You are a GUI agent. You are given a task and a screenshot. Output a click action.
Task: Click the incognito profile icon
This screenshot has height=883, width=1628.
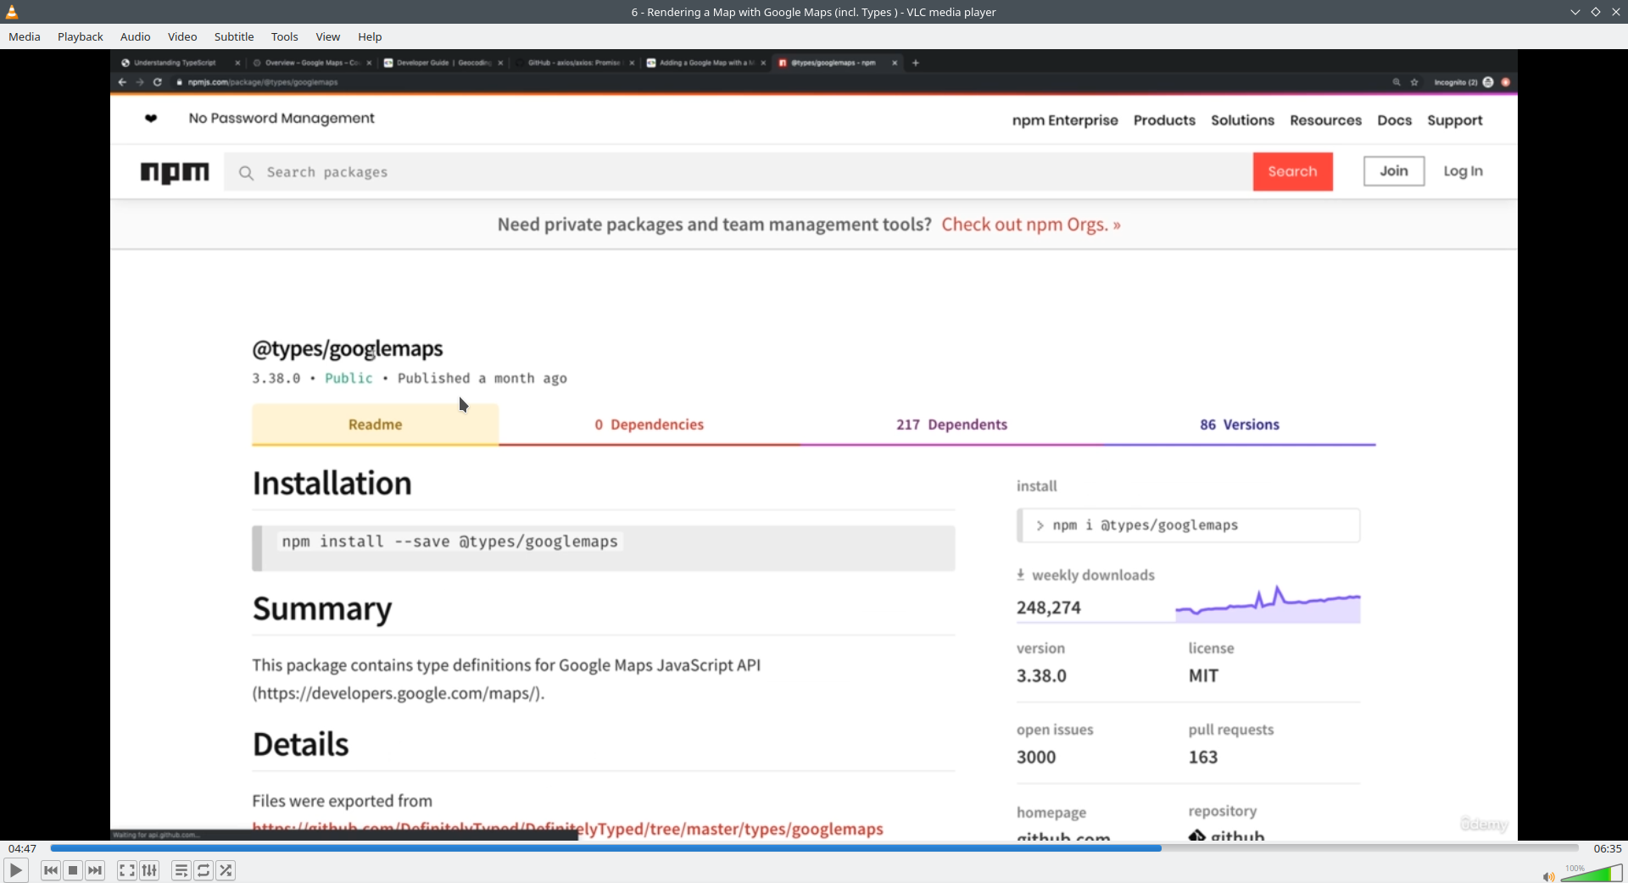pos(1488,82)
